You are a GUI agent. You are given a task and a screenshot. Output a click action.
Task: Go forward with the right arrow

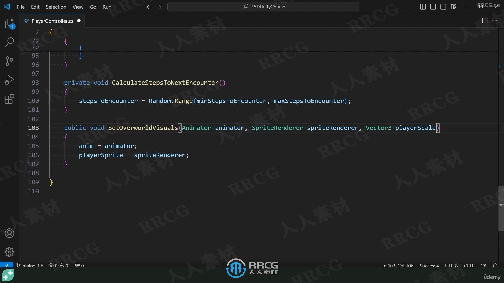[159, 7]
